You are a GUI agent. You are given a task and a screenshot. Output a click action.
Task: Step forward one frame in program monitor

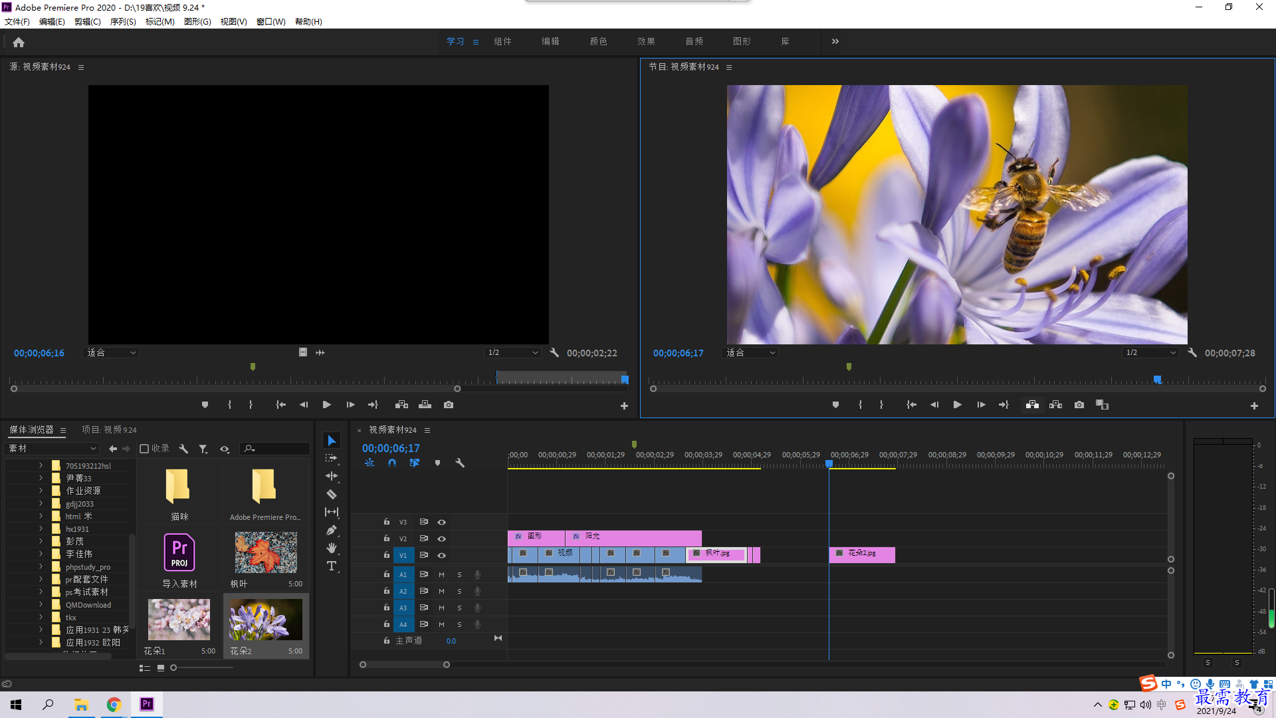click(x=981, y=405)
